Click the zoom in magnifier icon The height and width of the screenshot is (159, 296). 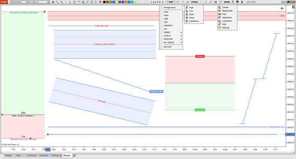(61, 2)
